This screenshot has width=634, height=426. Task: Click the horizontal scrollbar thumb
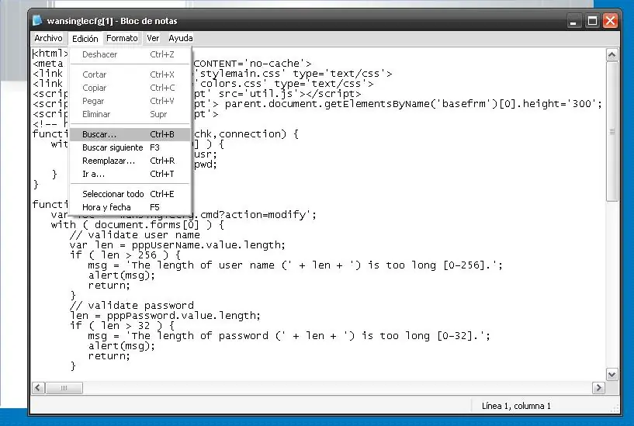tap(64, 388)
